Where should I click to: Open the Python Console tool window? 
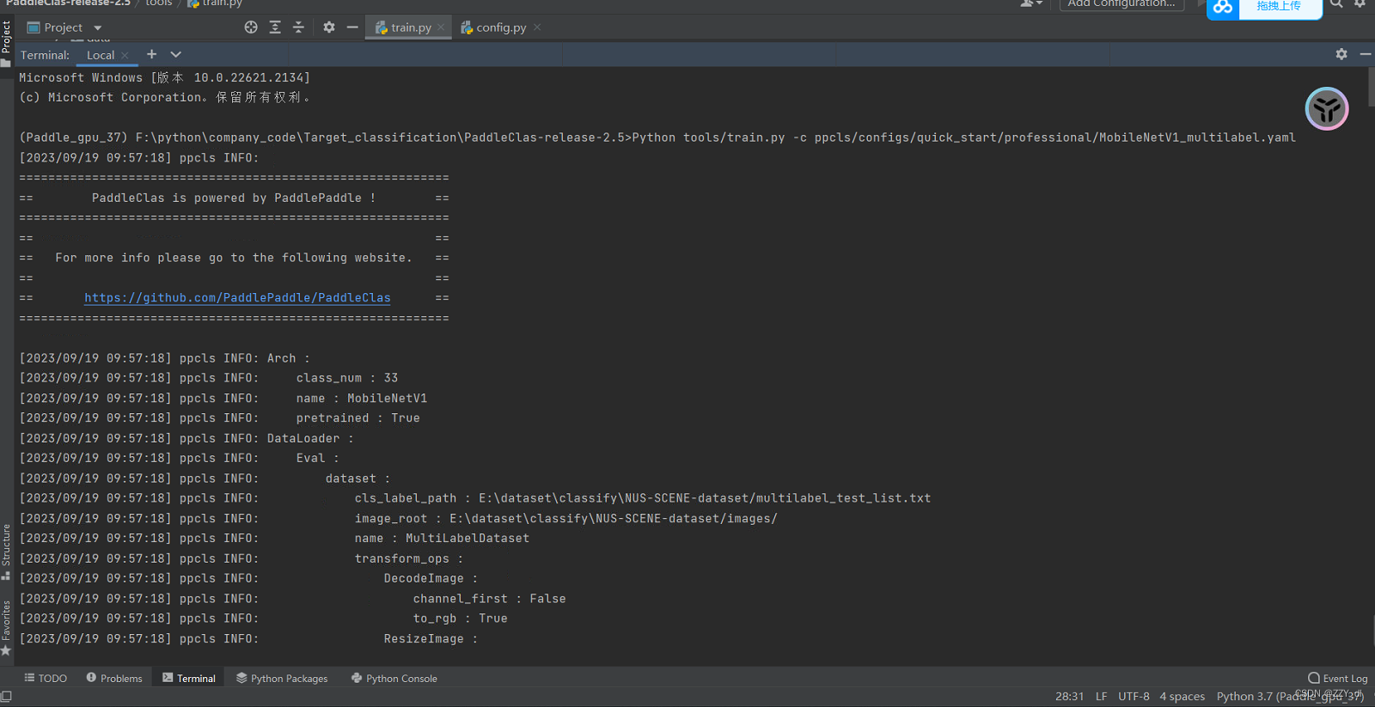click(394, 678)
